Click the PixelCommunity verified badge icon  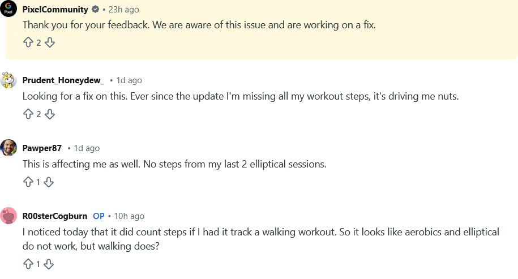pos(96,10)
